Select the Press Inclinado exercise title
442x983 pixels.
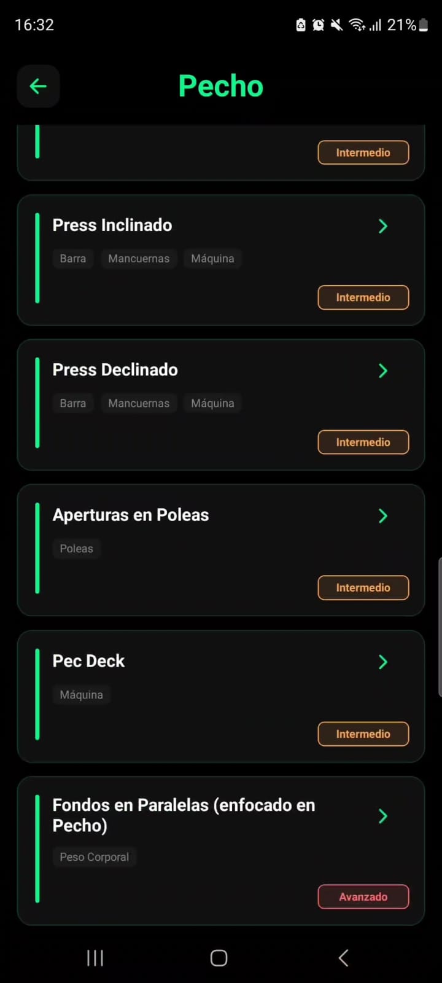(112, 225)
